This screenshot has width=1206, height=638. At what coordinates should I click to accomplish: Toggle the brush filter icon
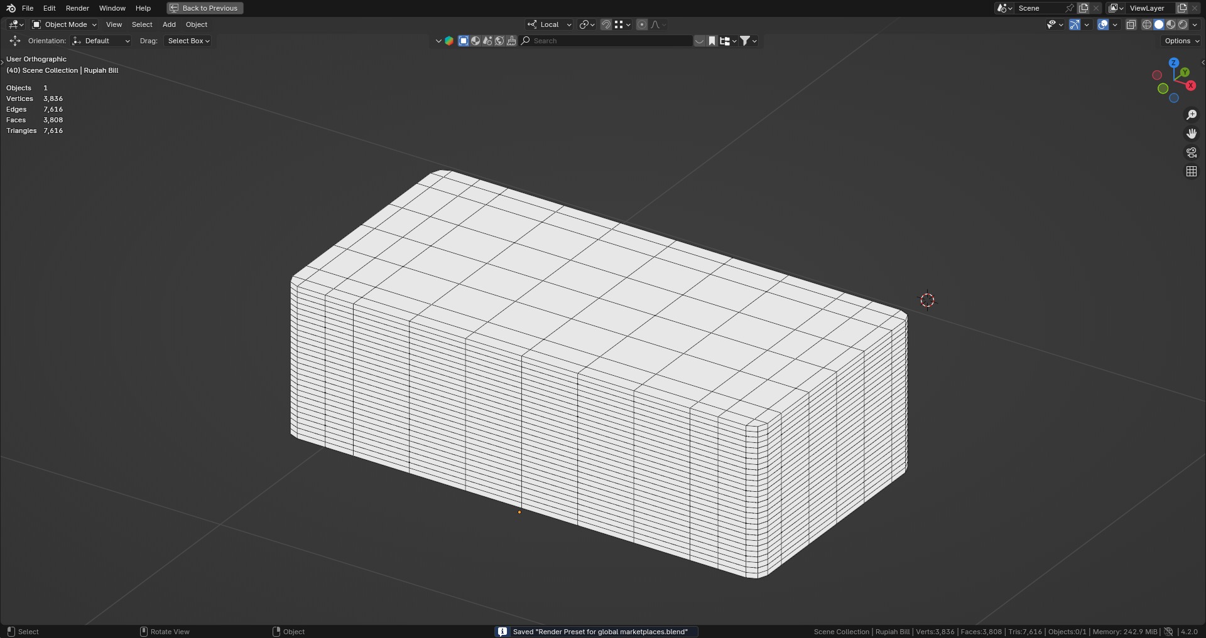(511, 41)
